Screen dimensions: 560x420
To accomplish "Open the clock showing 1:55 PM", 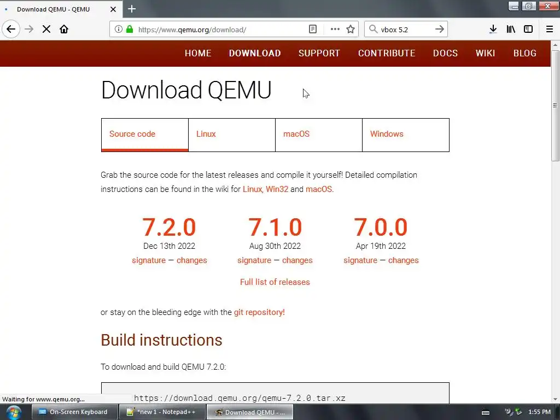I will click(x=539, y=412).
